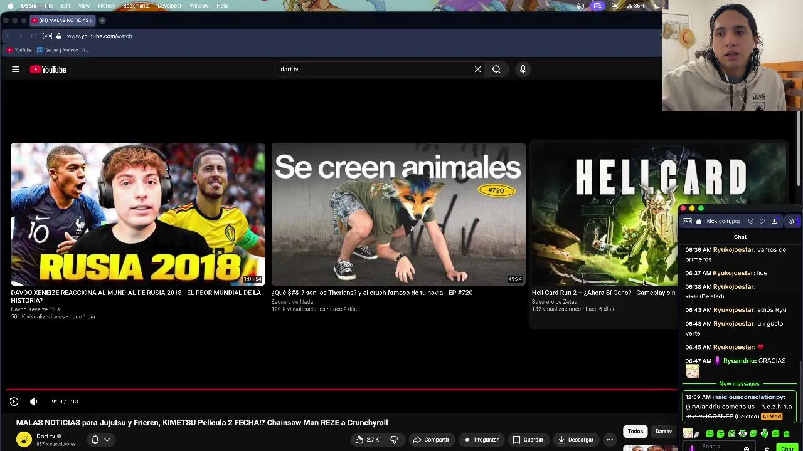The height and width of the screenshot is (451, 803).
Task: Click the VPN badge in kick.com window
Action: point(688,221)
